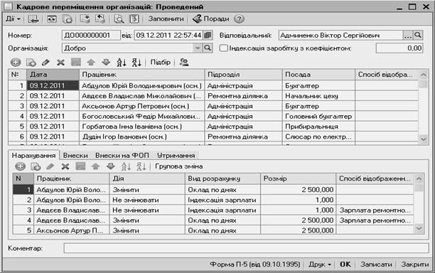Click the copy document icon in main toolbar

68,19
